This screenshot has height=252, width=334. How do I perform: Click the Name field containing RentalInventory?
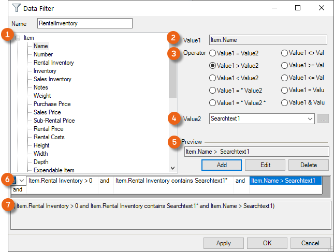click(85, 23)
